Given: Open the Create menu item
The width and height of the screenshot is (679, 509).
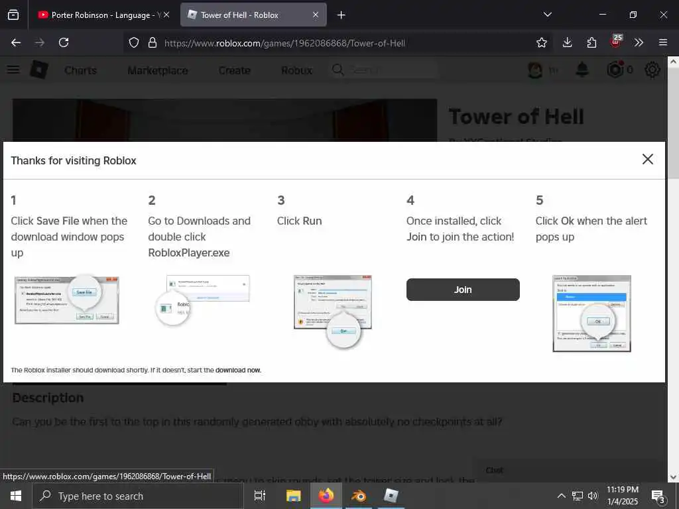Looking at the screenshot, I should click(234, 70).
